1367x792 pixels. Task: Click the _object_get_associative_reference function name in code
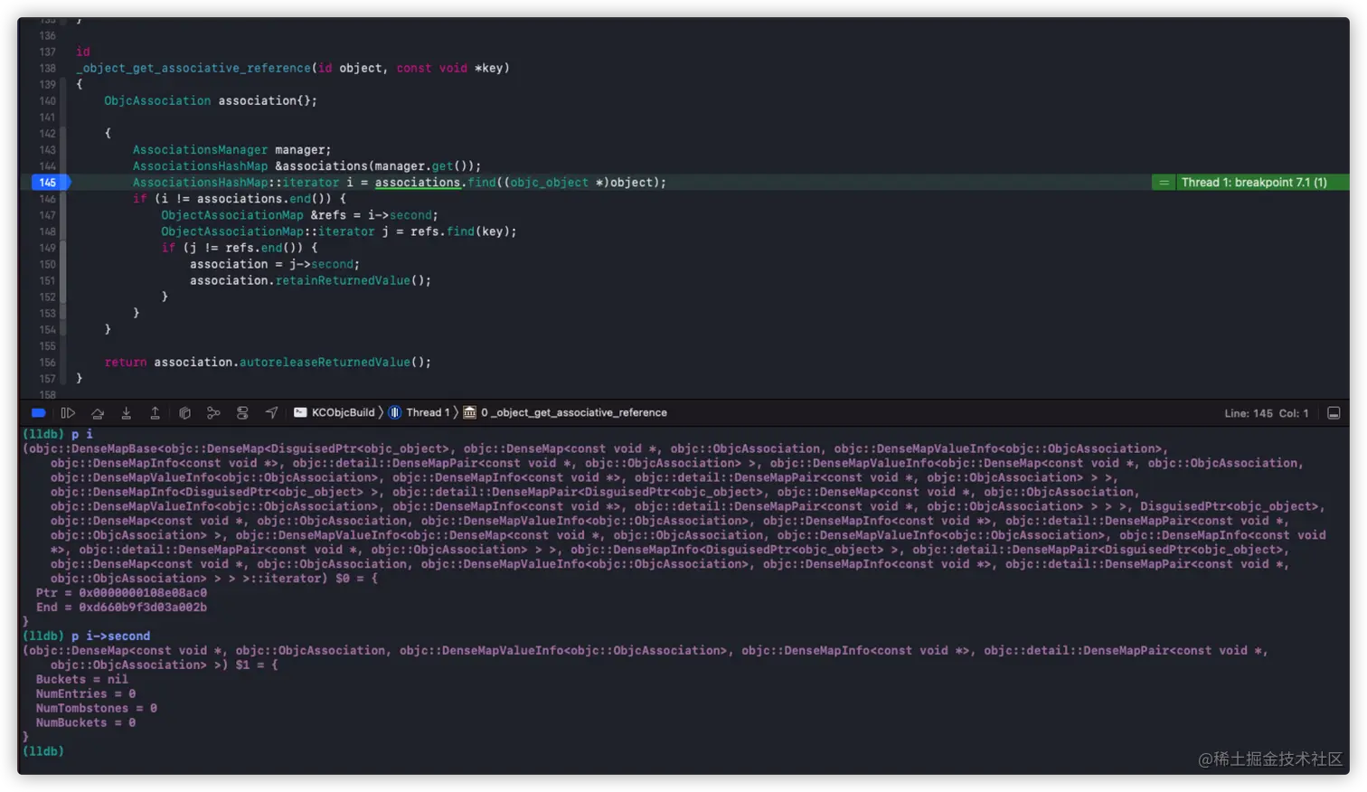pyautogui.click(x=193, y=69)
